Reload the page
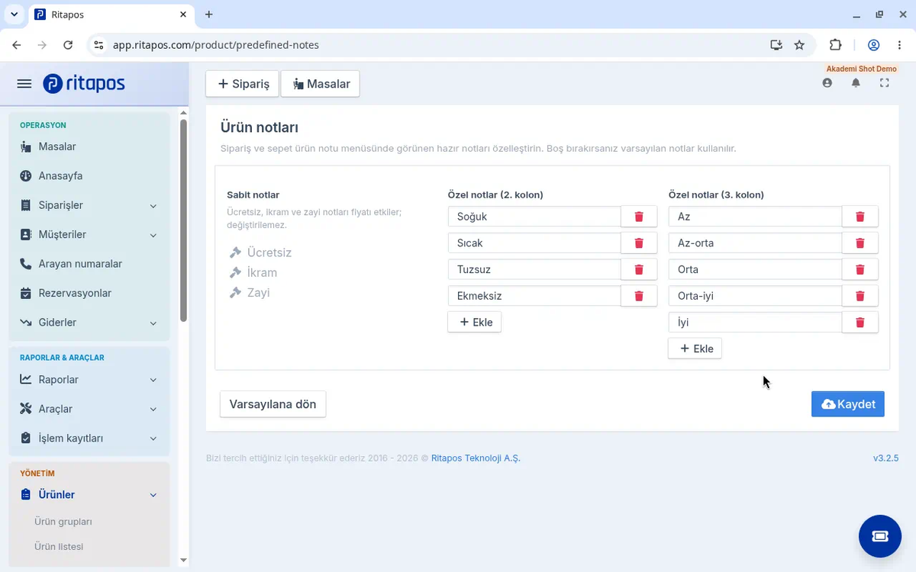The width and height of the screenshot is (916, 572). (x=68, y=45)
